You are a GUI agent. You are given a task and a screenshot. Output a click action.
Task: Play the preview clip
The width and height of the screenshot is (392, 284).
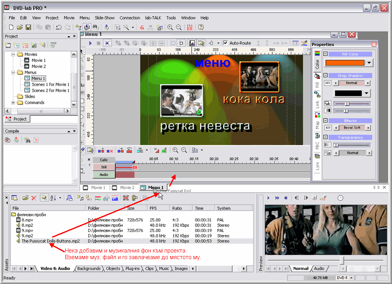268,198
